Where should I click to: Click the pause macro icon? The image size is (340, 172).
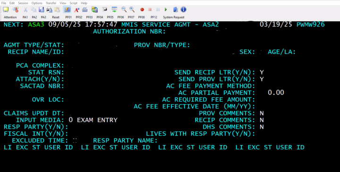[158, 9]
